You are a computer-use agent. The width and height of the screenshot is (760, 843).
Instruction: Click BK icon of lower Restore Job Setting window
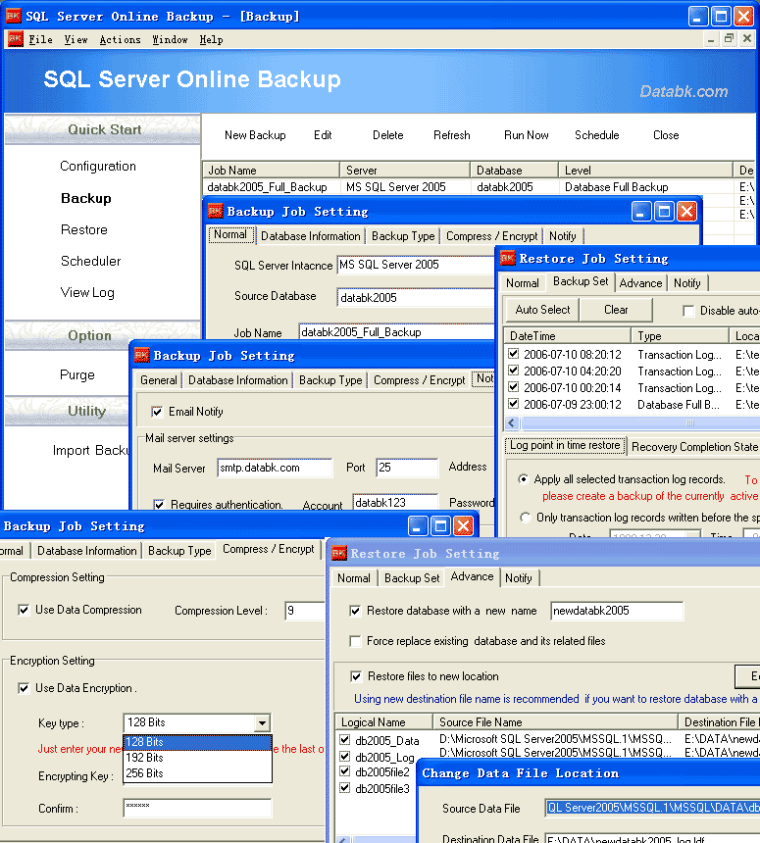[x=339, y=553]
